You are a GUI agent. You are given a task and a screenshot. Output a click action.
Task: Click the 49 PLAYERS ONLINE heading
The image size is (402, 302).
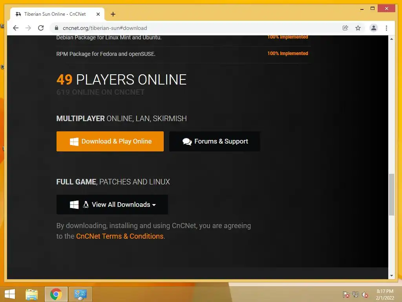pos(122,79)
